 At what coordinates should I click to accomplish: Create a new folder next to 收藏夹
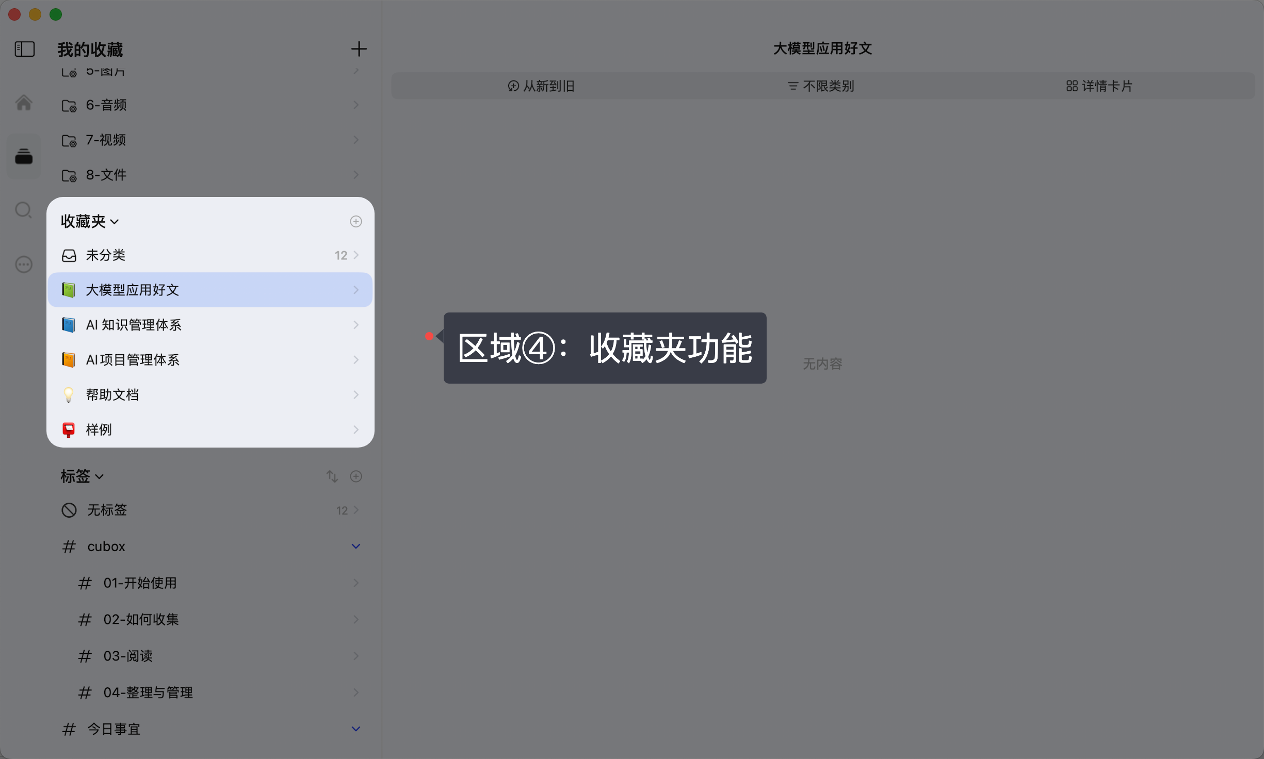pos(355,221)
